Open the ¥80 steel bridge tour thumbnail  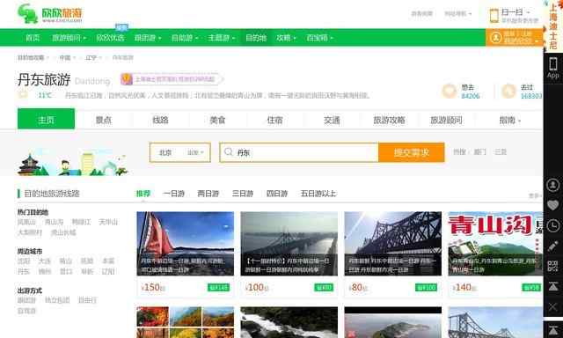(393, 244)
